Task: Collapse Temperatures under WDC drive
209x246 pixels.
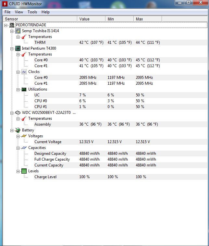Action: (x=18, y=119)
